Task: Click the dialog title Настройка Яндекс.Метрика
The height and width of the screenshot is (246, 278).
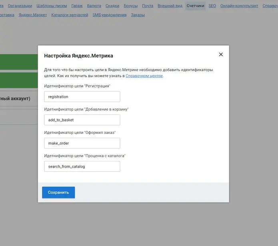Action: (78, 56)
